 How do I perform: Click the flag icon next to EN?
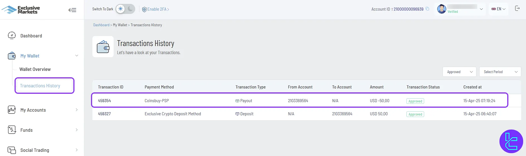[x=494, y=9]
